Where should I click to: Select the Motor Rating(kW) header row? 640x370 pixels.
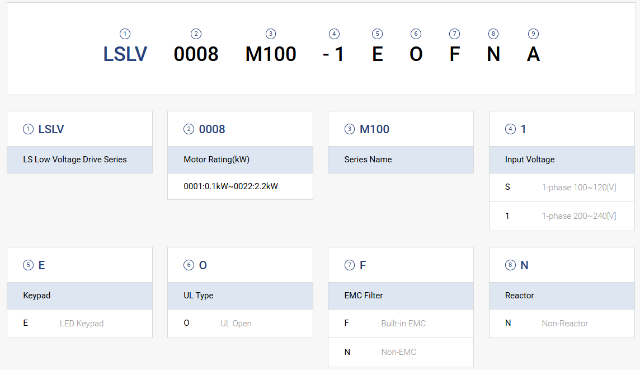pos(240,160)
